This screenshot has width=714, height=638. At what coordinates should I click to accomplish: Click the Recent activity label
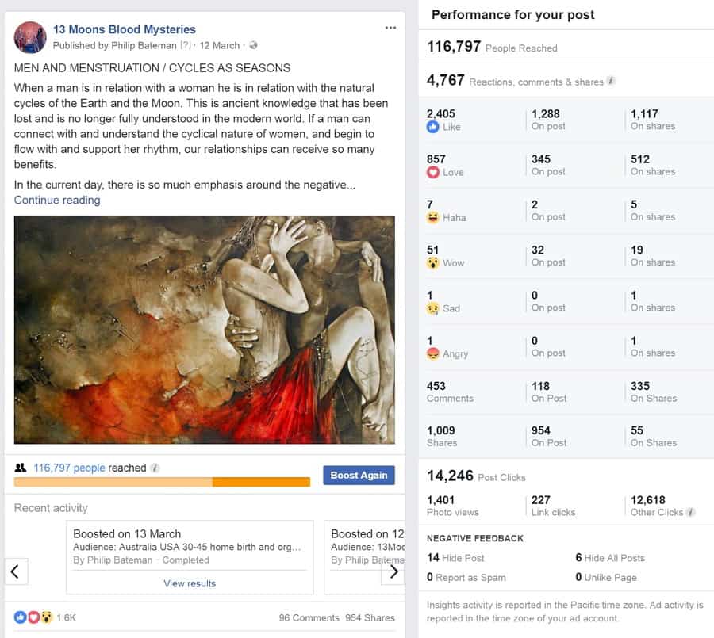pyautogui.click(x=51, y=508)
